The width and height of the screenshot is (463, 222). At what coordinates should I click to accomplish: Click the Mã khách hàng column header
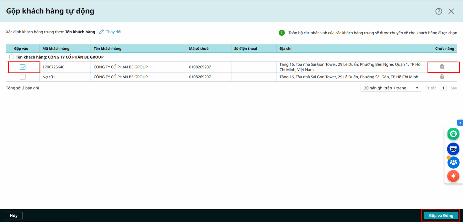[x=56, y=48]
